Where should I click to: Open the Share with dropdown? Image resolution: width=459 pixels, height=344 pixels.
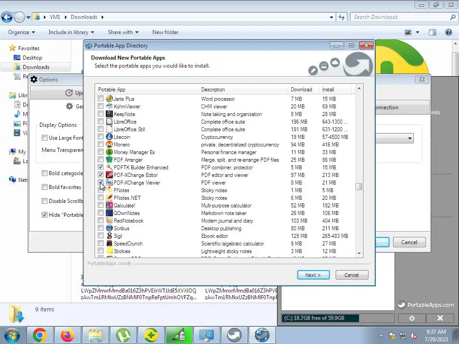123,32
